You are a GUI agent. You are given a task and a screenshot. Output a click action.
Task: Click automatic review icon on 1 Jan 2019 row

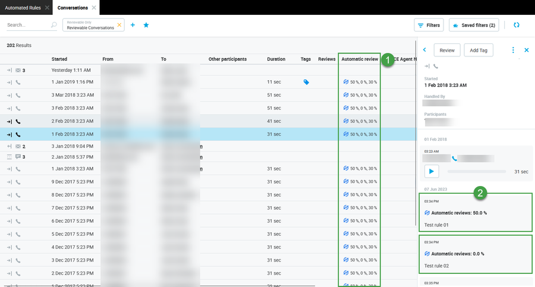tap(345, 81)
